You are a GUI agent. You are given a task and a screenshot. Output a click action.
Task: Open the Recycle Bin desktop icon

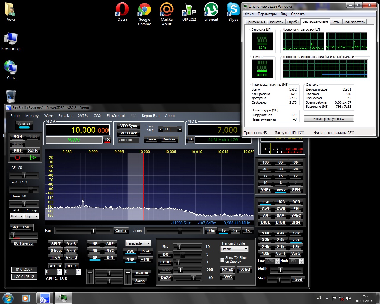coord(11,96)
